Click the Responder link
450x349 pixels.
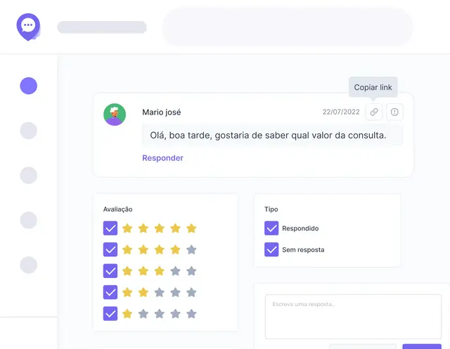162,158
